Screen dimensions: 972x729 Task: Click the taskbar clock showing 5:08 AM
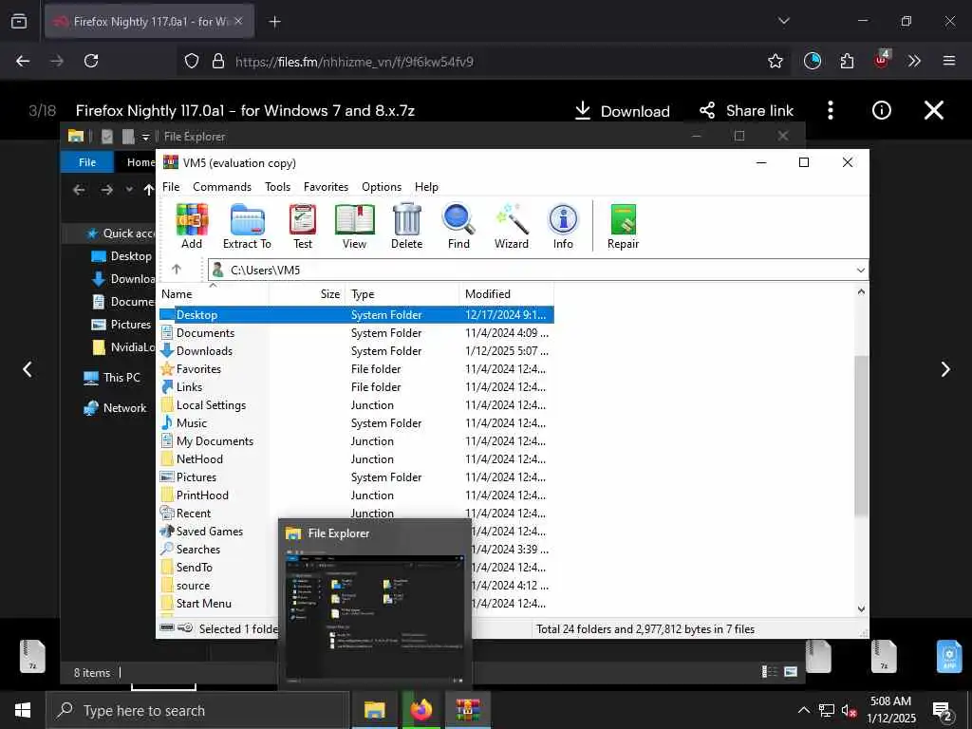tap(890, 710)
